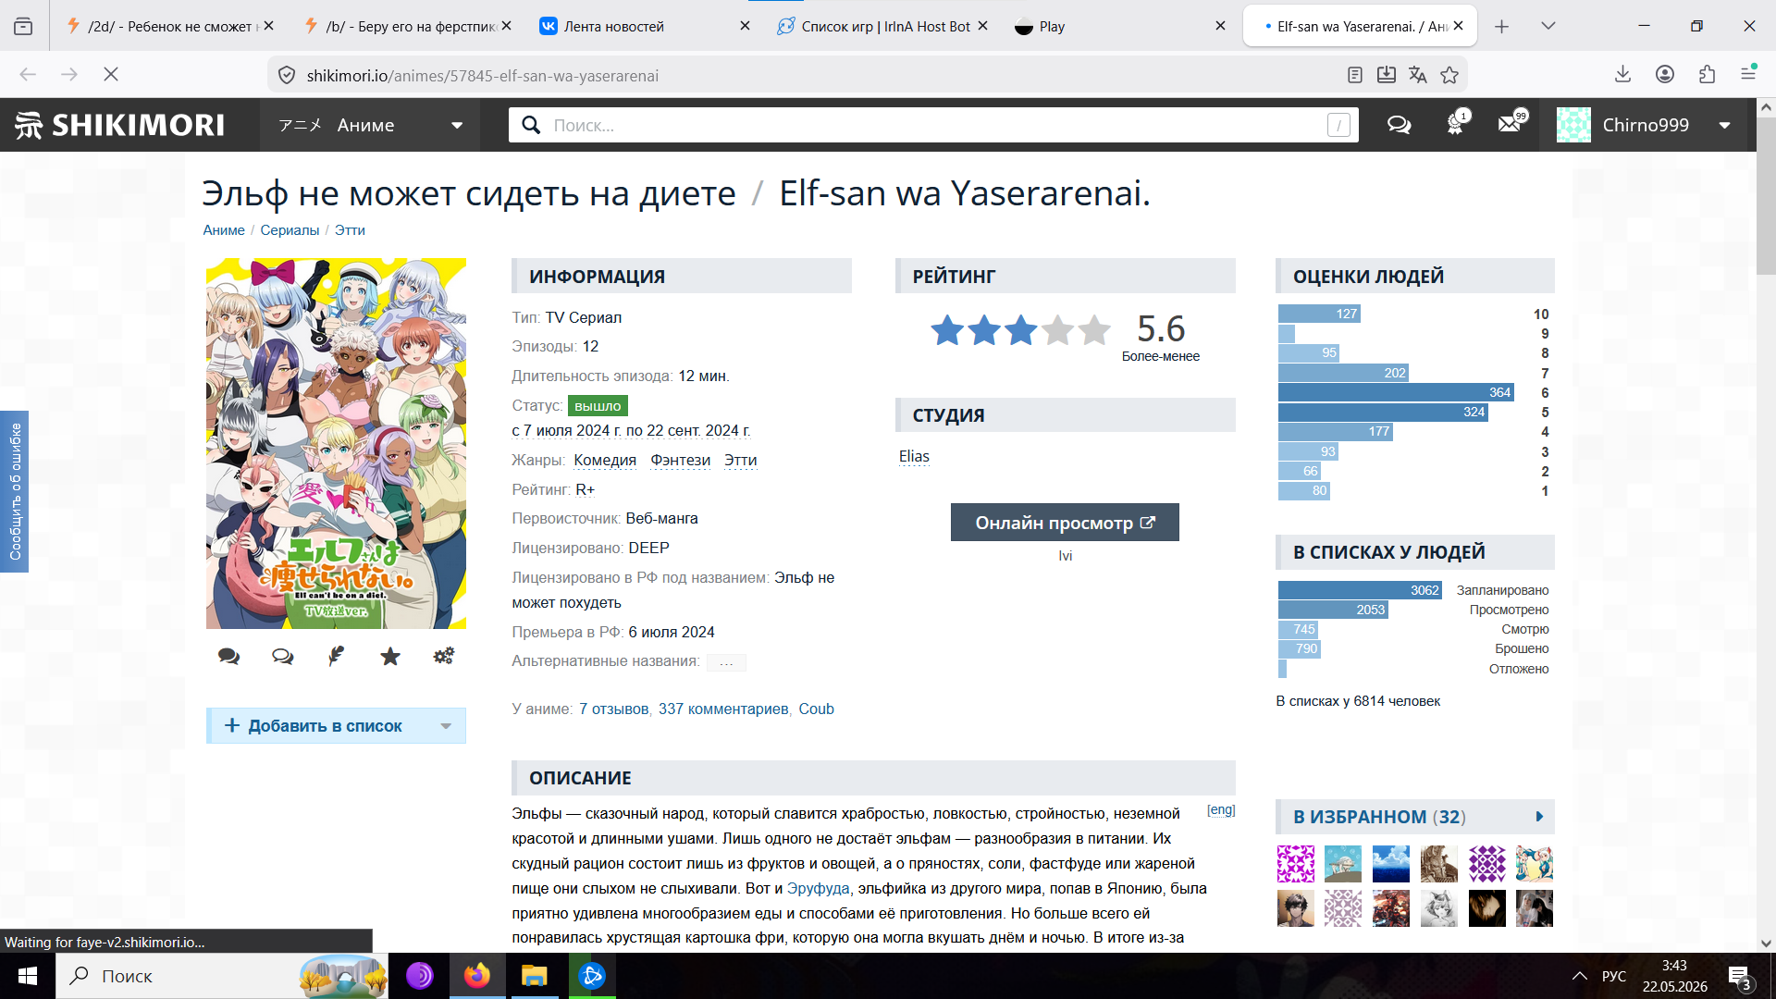1776x999 pixels.
Task: Open the 337 комментариев link
Action: click(x=723, y=709)
